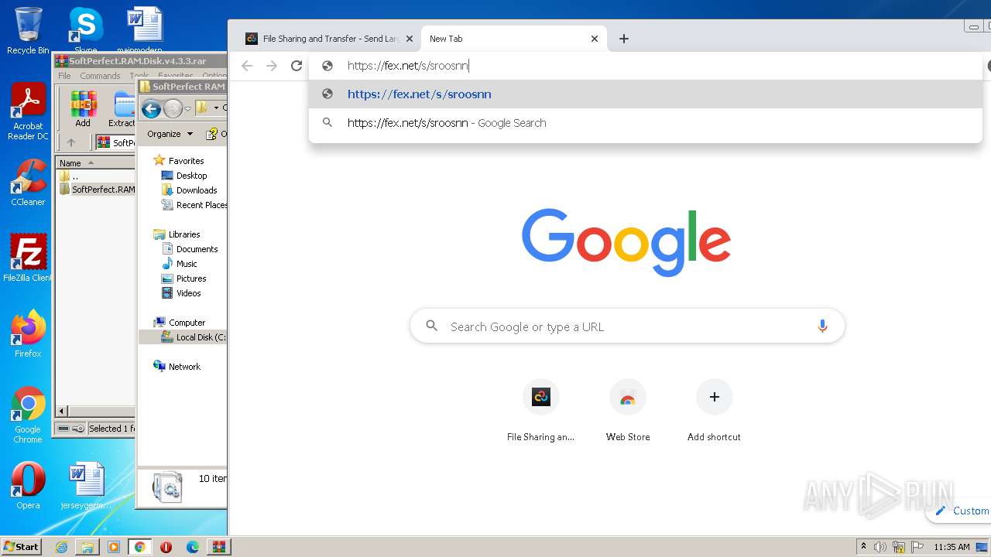Open the Web Store shortcut tile
Screen dimensions: 991x557
(628, 411)
